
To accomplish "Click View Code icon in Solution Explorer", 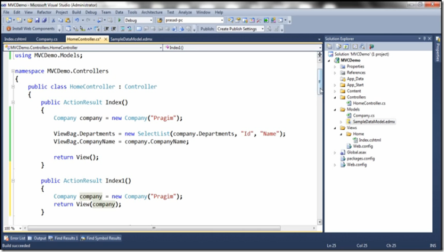I will coord(355,47).
